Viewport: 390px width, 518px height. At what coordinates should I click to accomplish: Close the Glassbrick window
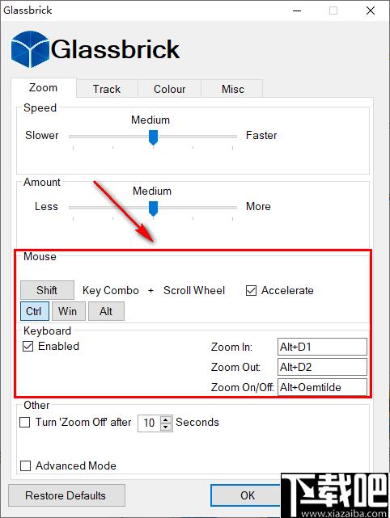tap(371, 11)
